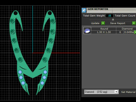The height and width of the screenshot is (102, 136).
Task: Click the Round column header cell
Action: (104, 29)
